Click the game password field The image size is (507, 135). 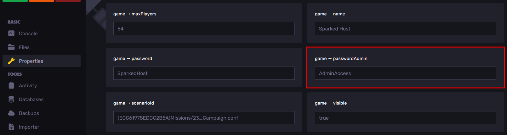point(204,73)
